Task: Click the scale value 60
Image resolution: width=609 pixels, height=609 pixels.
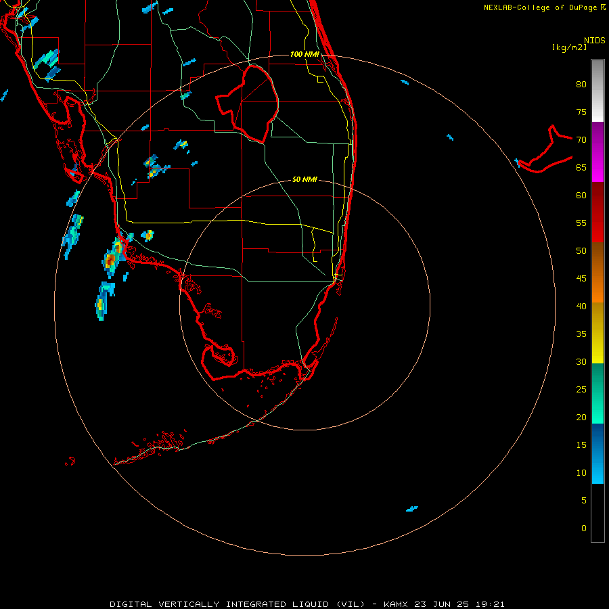Action: (581, 196)
